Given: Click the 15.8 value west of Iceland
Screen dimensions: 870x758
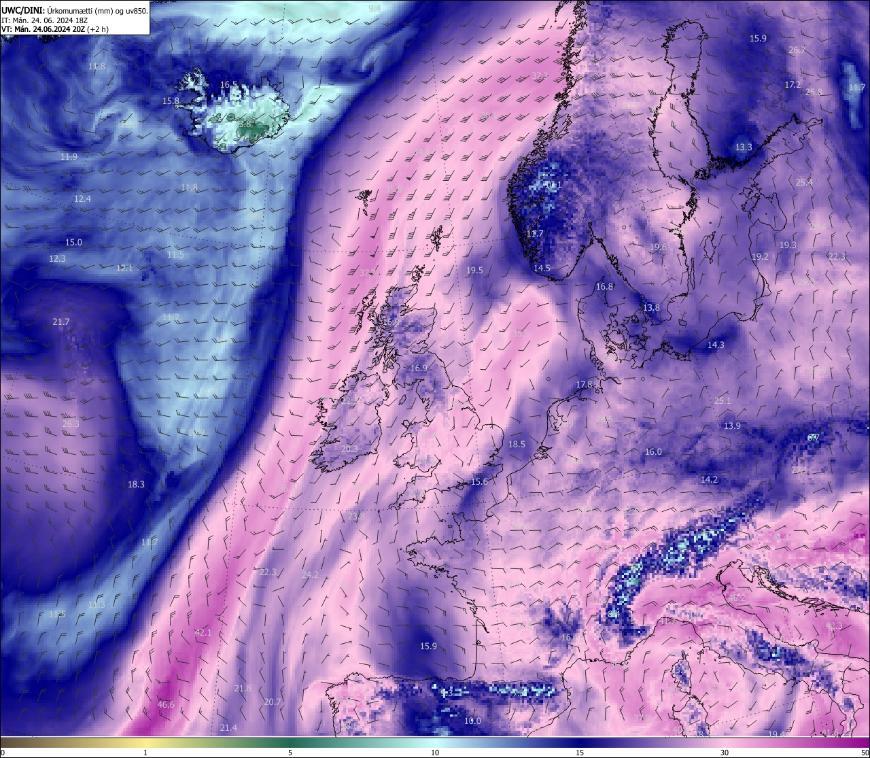Looking at the screenshot, I should [x=171, y=101].
